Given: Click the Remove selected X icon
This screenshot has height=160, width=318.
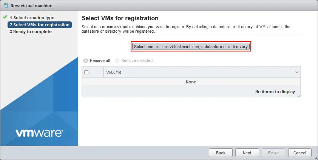Looking at the screenshot, I should [x=117, y=60].
